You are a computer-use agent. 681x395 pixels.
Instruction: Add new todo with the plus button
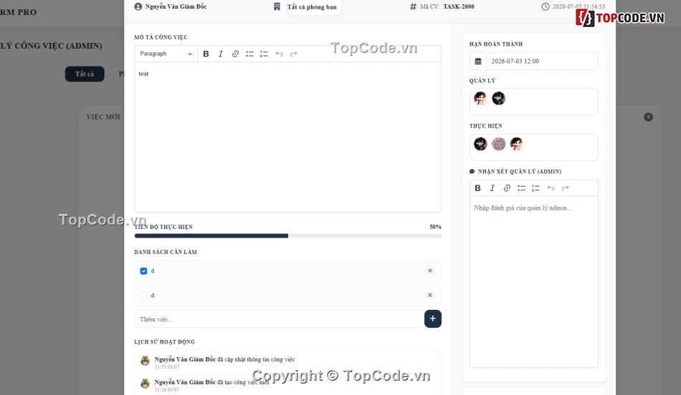(432, 318)
